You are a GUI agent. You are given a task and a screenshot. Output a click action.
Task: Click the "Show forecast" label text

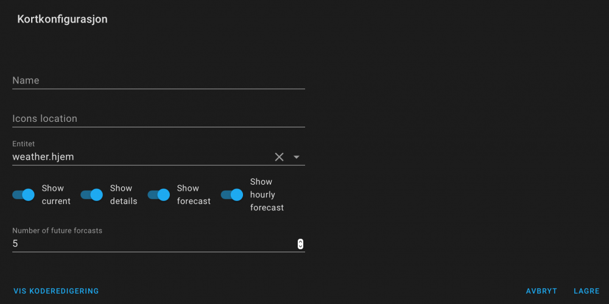[194, 195]
